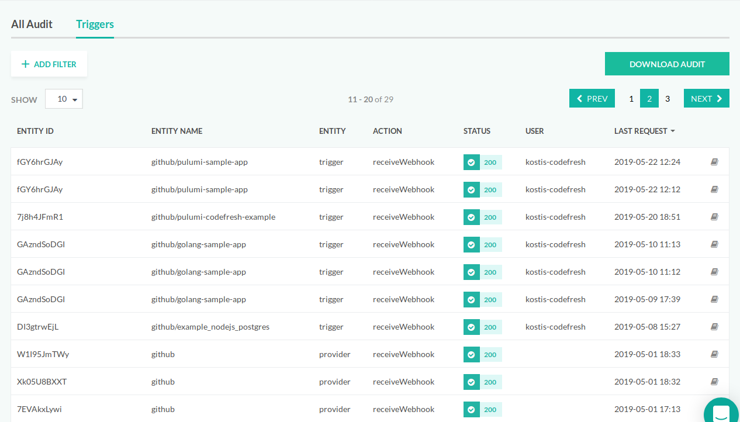Click status check icon for pulumi-codefresh-example row
The image size is (740, 422).
471,217
